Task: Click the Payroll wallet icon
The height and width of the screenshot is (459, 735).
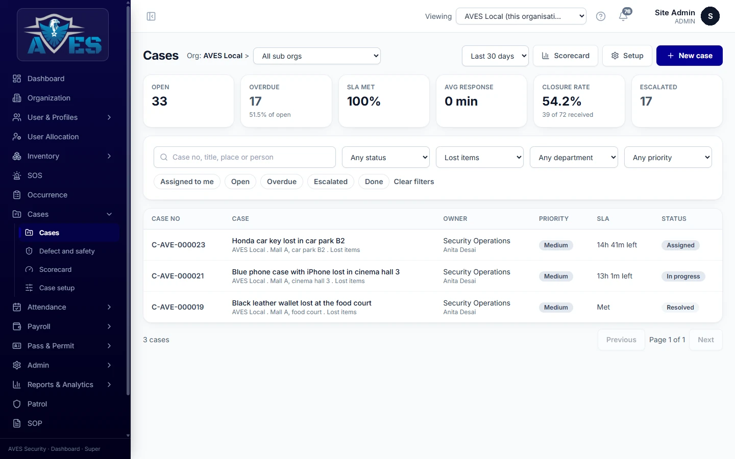Action: 17,326
